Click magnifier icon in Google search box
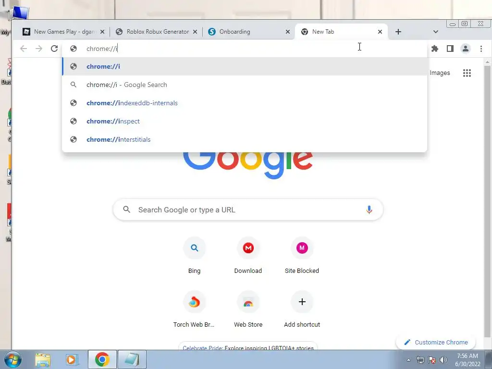This screenshot has height=369, width=492. 126,209
